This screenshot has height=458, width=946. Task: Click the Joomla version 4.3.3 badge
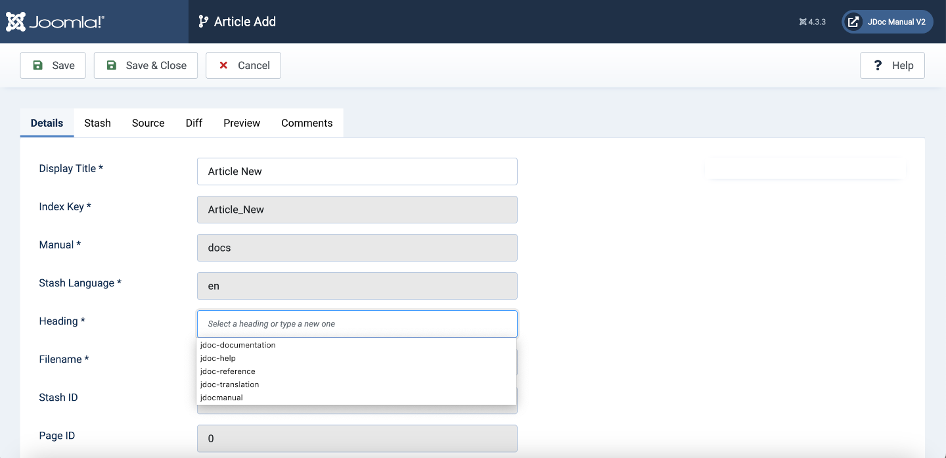(813, 22)
